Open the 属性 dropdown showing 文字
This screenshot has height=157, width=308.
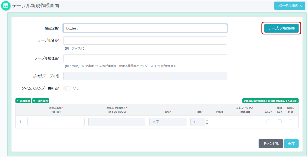click(x=168, y=122)
